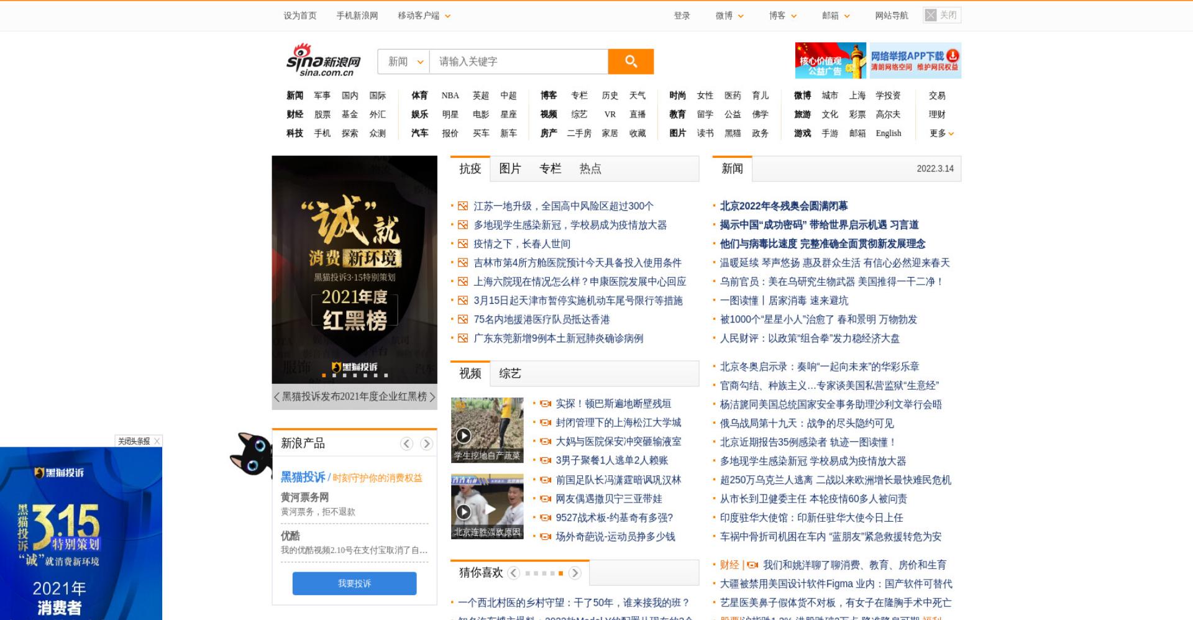Click video icon beside 封闭管理下的上海松江大学城
The height and width of the screenshot is (620, 1193).
pos(546,423)
